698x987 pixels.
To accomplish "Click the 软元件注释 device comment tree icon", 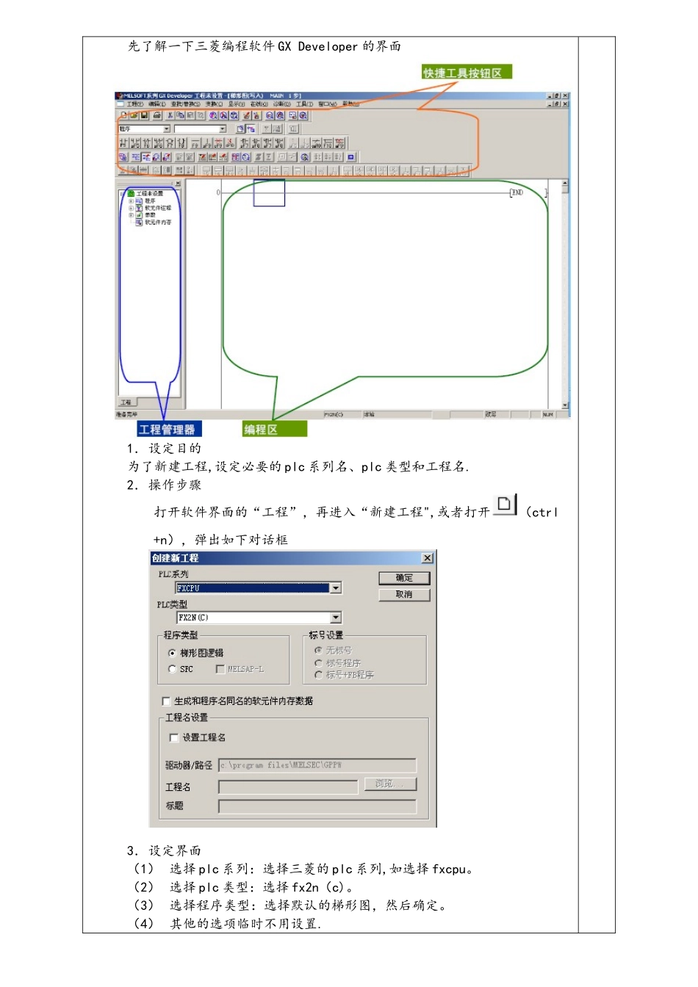I will pyautogui.click(x=139, y=208).
